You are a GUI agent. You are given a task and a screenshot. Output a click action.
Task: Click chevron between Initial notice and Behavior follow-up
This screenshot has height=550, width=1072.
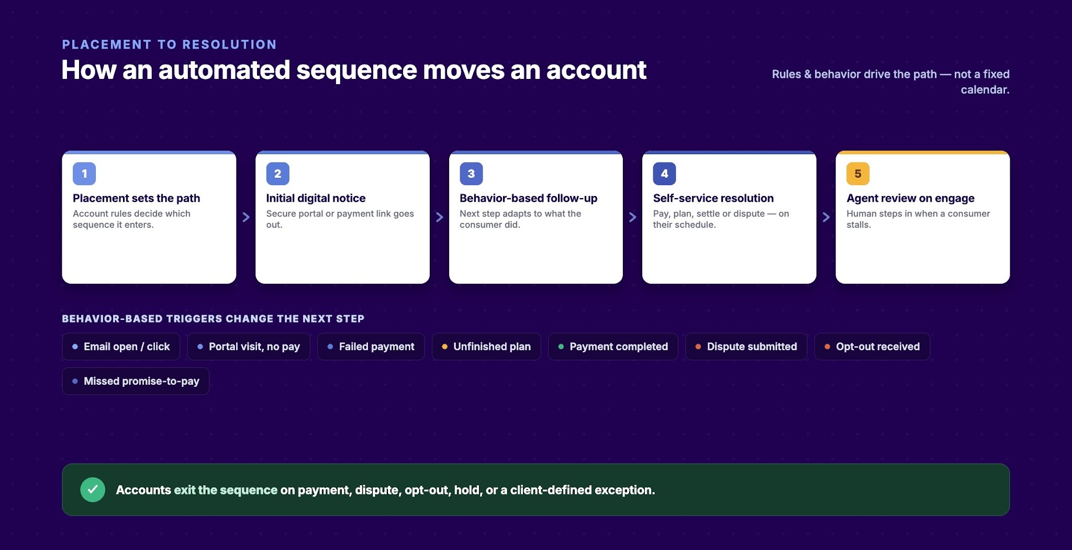point(439,217)
